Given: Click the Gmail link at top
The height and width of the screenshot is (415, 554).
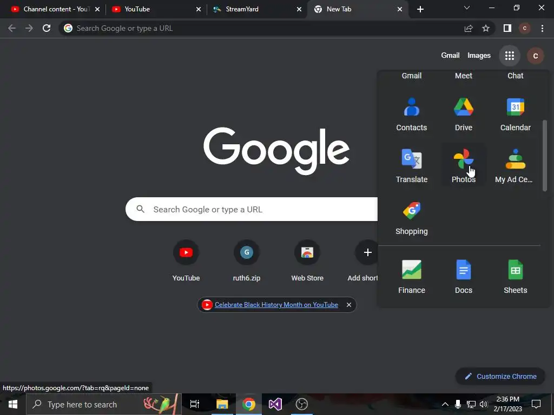Looking at the screenshot, I should 450,56.
